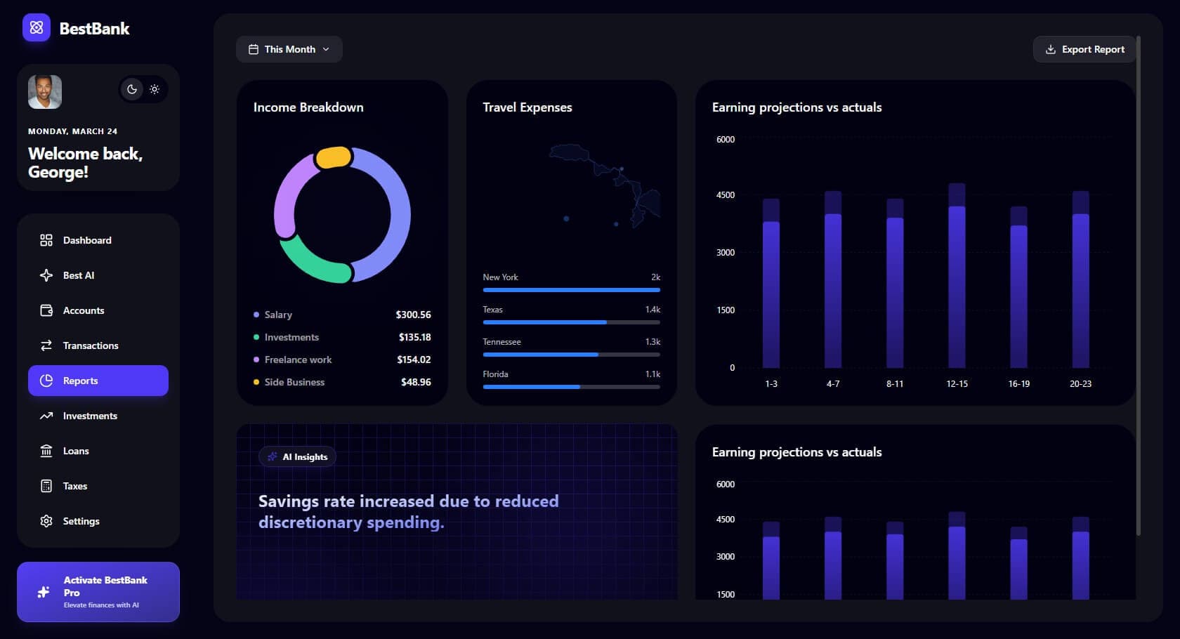Click the Accounts wallet icon

pyautogui.click(x=46, y=310)
